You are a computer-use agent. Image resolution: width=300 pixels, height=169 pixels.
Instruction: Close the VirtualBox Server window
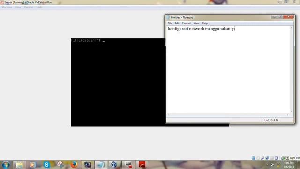click(294, 2)
